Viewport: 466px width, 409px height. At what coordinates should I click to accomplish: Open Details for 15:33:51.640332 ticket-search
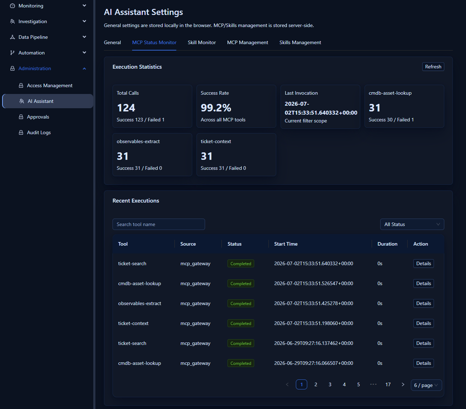pos(424,263)
